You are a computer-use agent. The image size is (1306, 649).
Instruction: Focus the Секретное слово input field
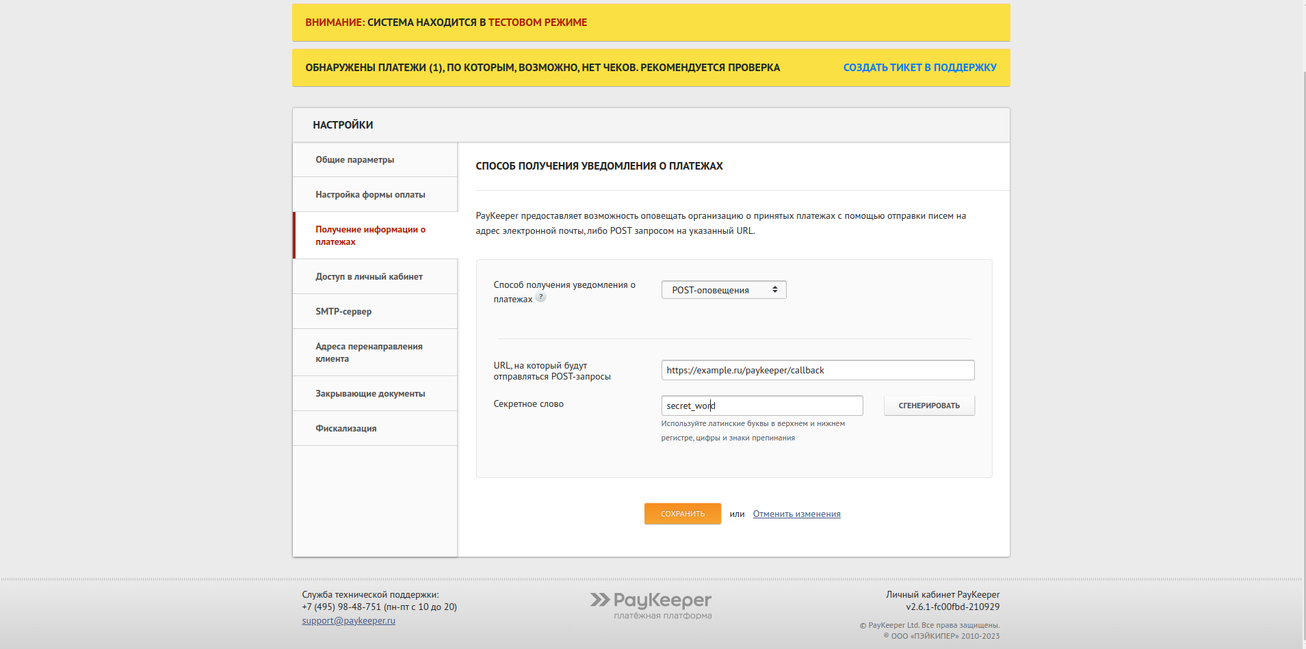click(761, 406)
